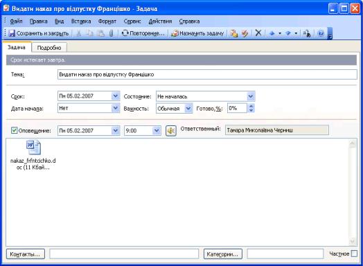Go to the next item arrow
Screen dimensions: 363x266
288,33
